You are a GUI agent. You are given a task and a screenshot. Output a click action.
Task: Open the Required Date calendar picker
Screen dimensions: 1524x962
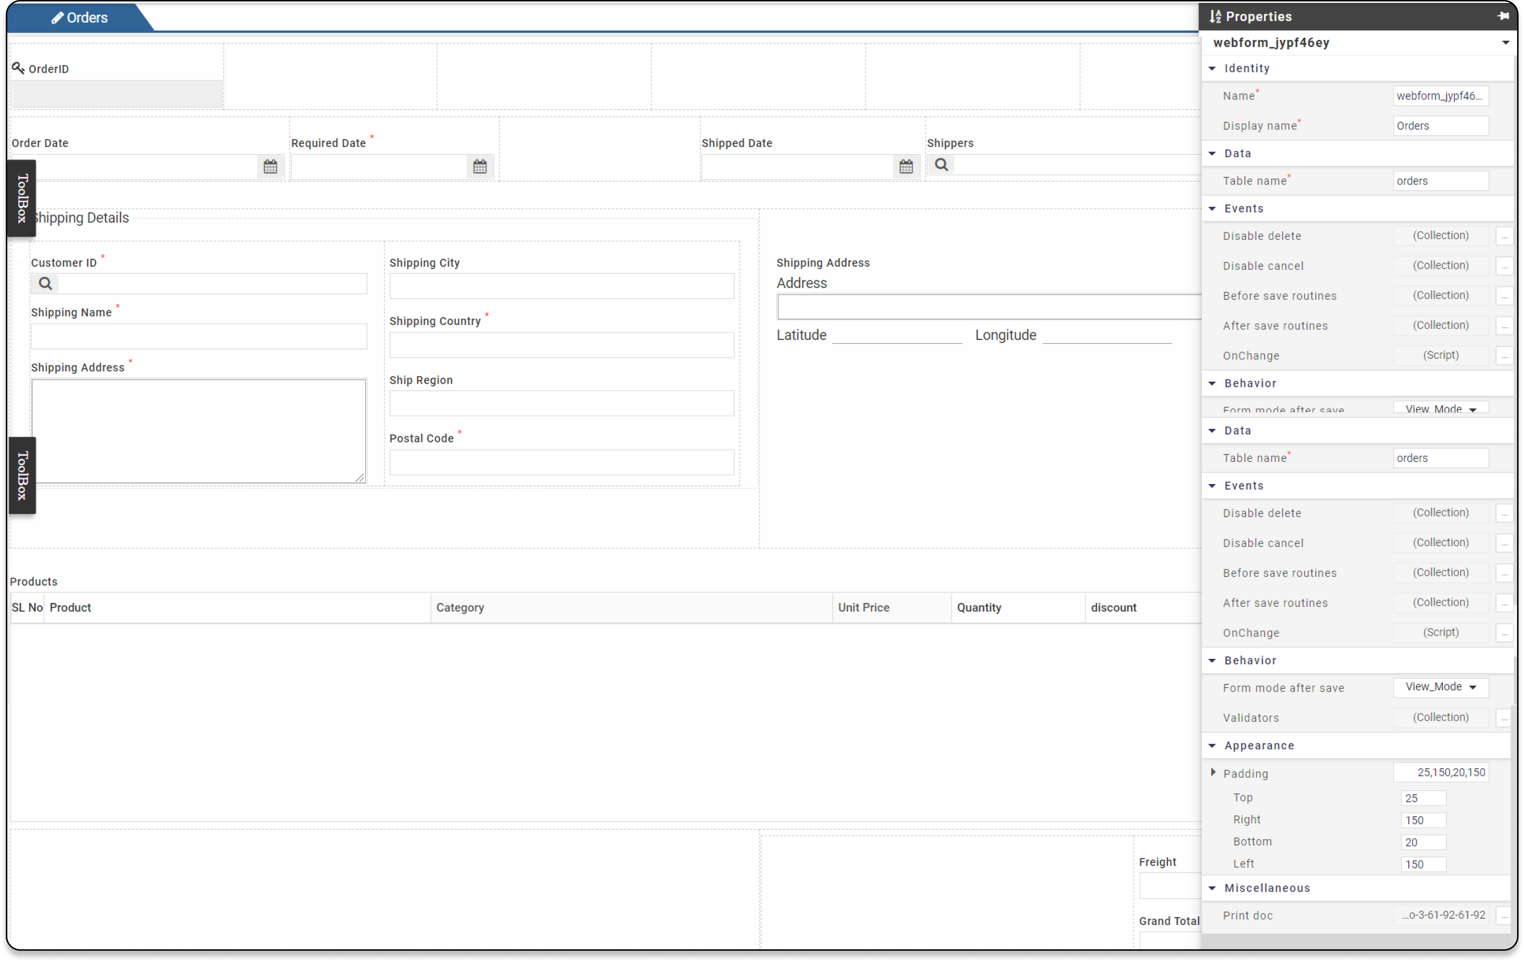(x=480, y=166)
